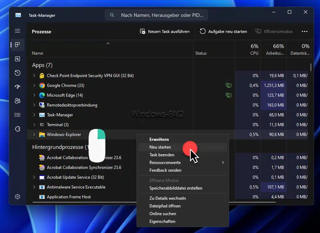
Task: Expand the Task-Manager process row
Action: click(34, 115)
